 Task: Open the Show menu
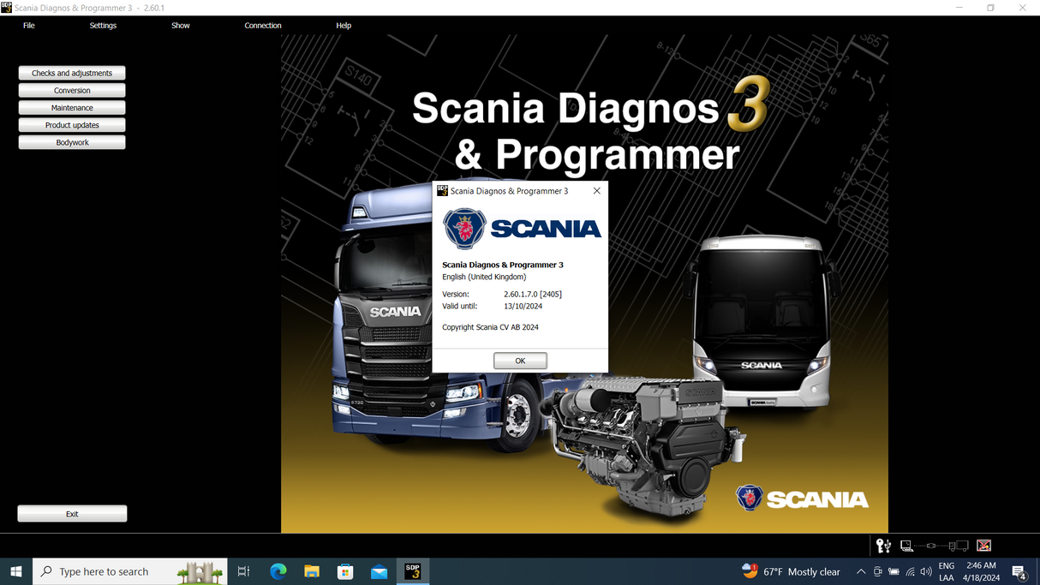(181, 26)
